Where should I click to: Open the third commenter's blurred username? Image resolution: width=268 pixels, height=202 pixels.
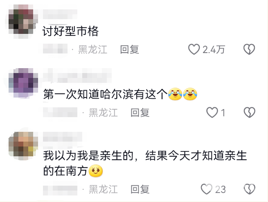point(63,137)
